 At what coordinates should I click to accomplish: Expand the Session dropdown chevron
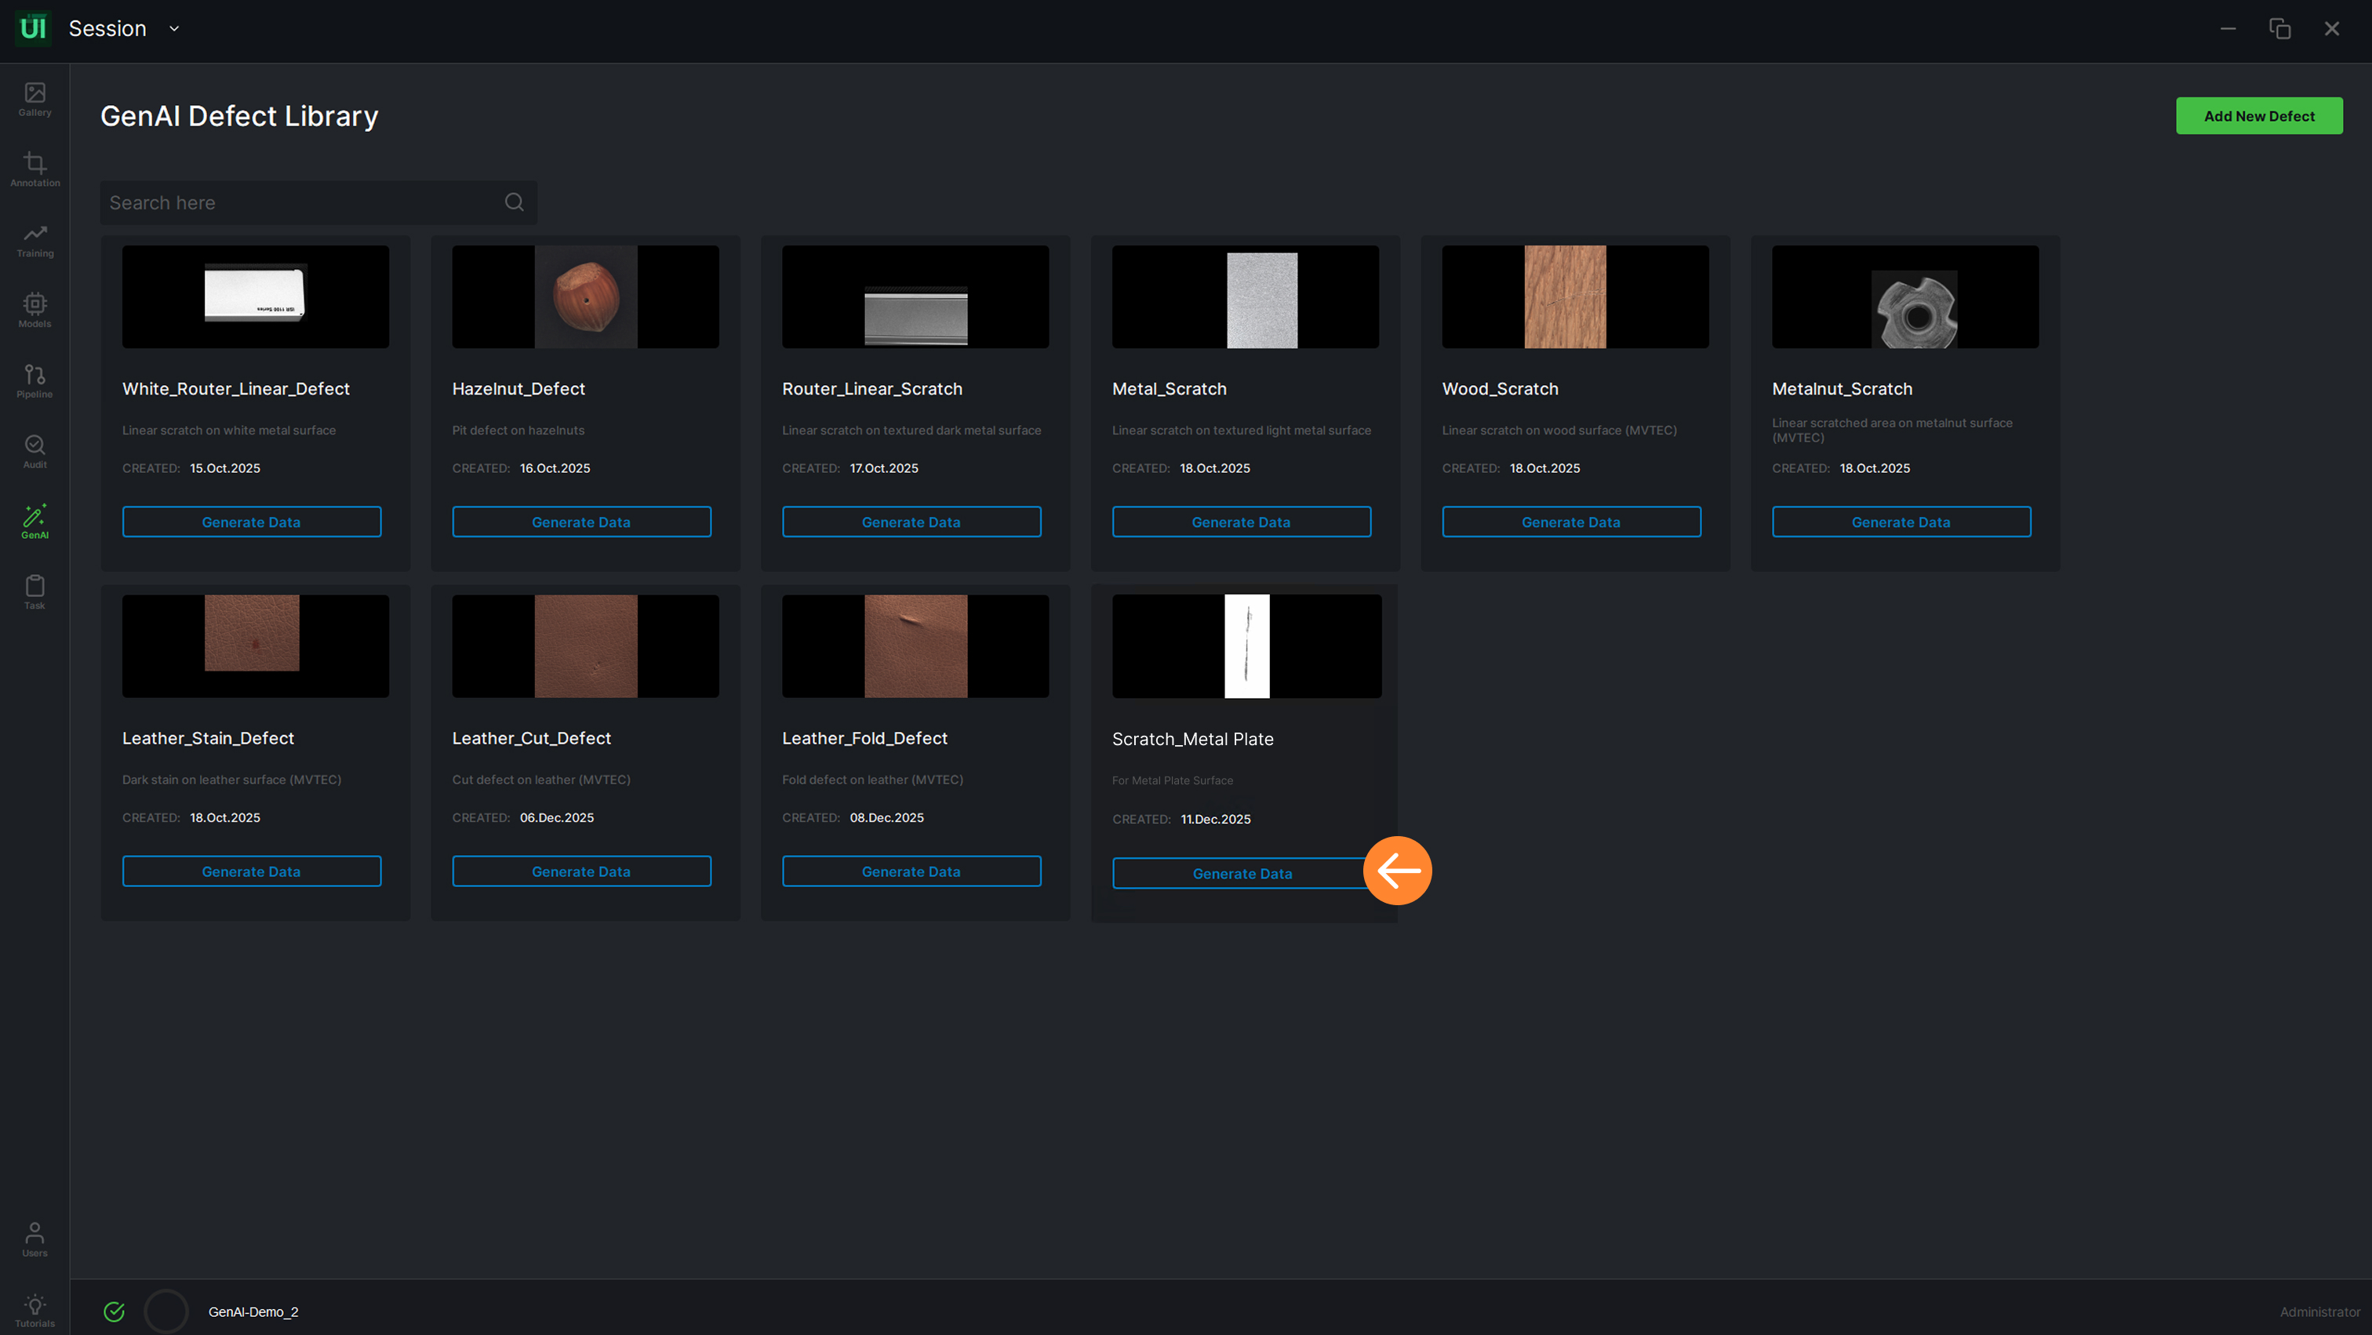point(174,28)
